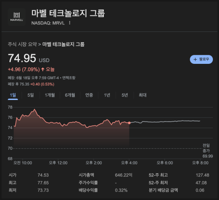Image resolution: width=219 pixels, height=200 pixels.
Task: Open the 주식 시장 요약 breadcrumb link
Action: click(x=22, y=44)
